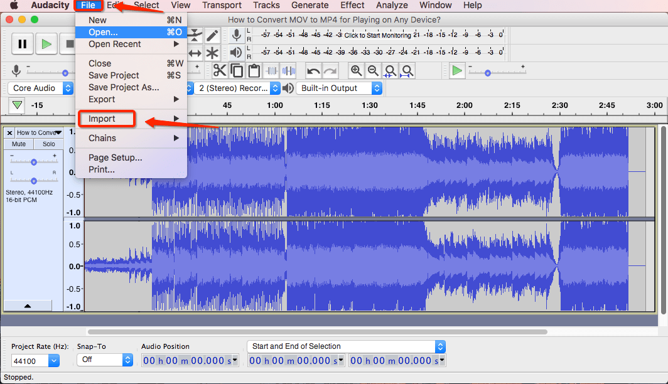This screenshot has width=668, height=384.
Task: Open Start and End of Selection dropdown
Action: coord(347,346)
